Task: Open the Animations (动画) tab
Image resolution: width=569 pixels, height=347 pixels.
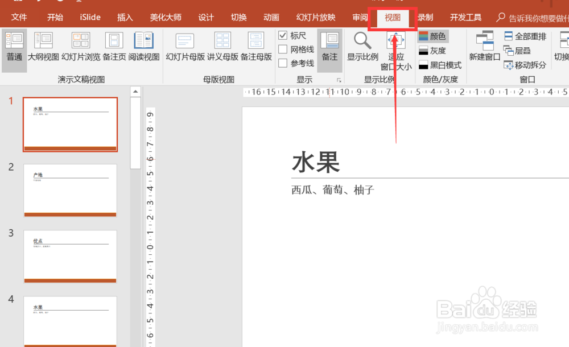Action: click(x=271, y=17)
